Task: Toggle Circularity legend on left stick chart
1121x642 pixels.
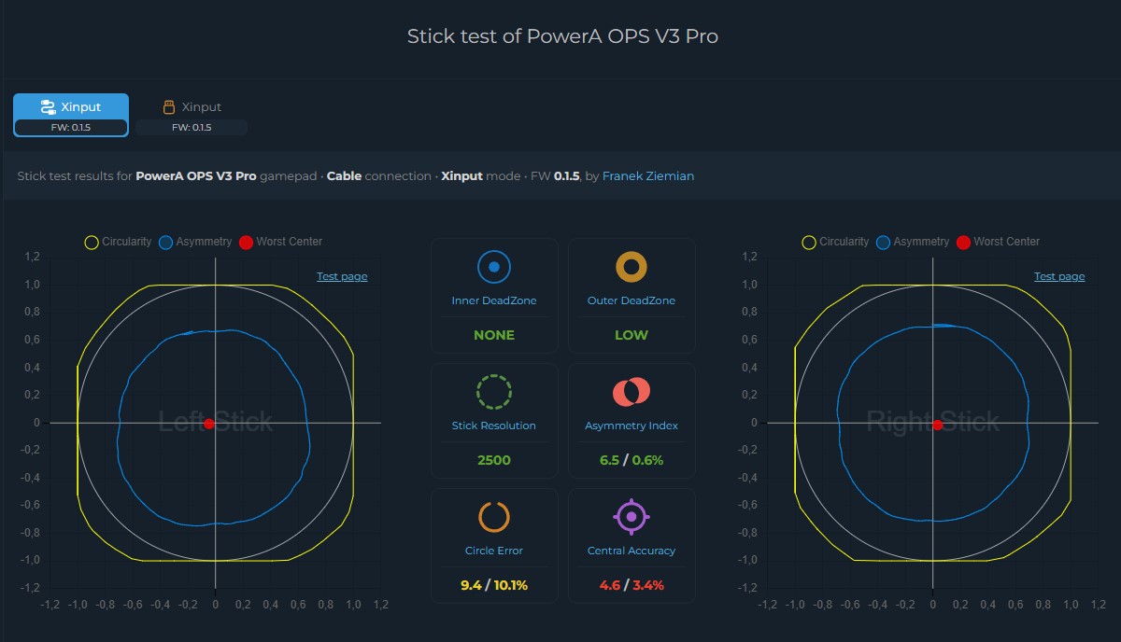Action: tap(118, 242)
